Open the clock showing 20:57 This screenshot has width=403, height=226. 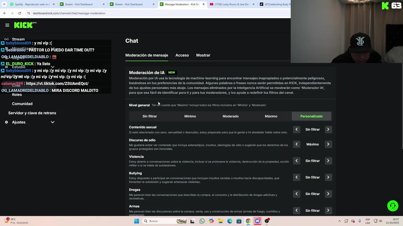coord(393,221)
